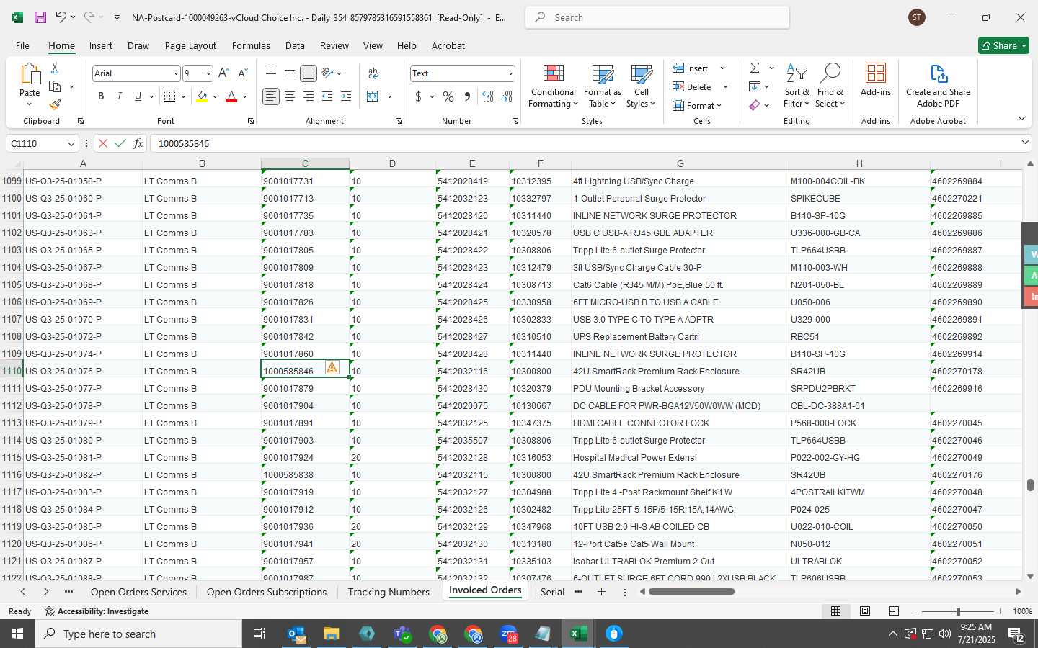Click the Insert Function fx icon
The height and width of the screenshot is (648, 1038).
[x=138, y=143]
